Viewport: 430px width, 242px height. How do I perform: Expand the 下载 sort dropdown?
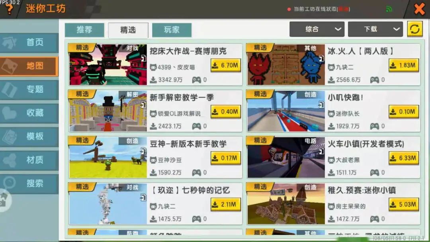[x=375, y=29]
